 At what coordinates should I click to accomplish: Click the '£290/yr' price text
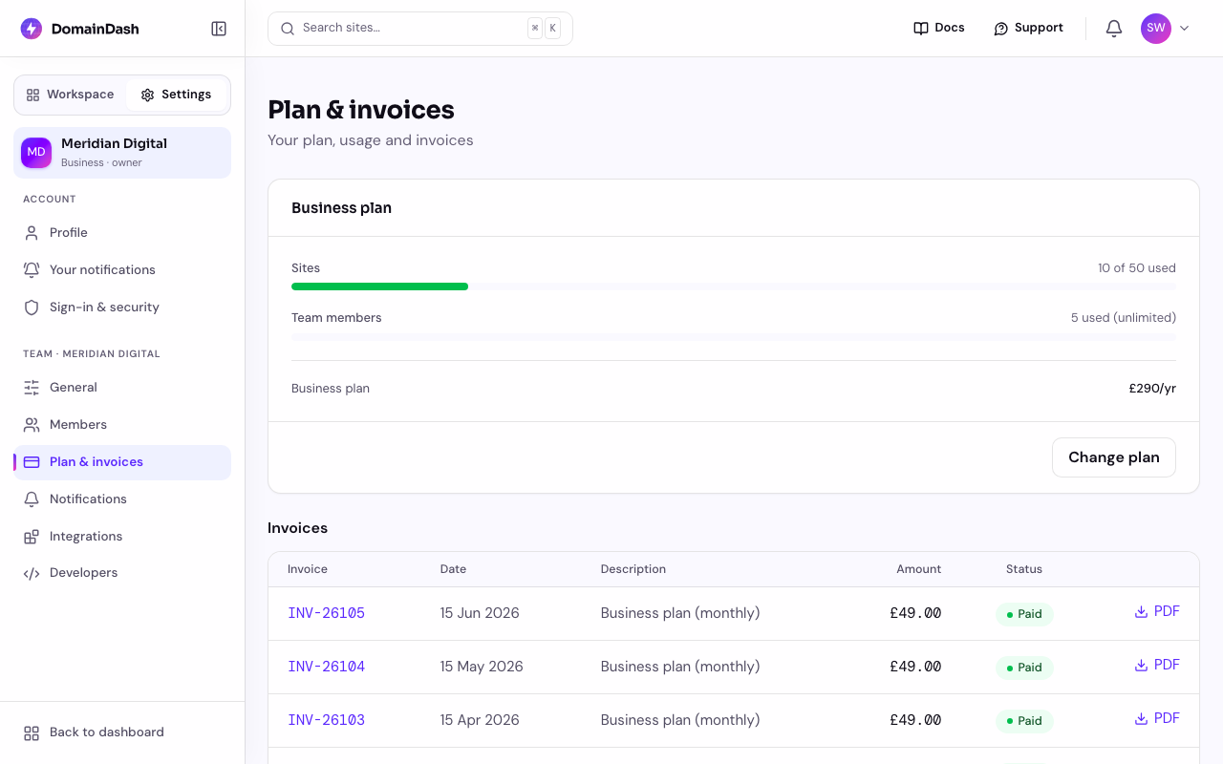pyautogui.click(x=1152, y=389)
